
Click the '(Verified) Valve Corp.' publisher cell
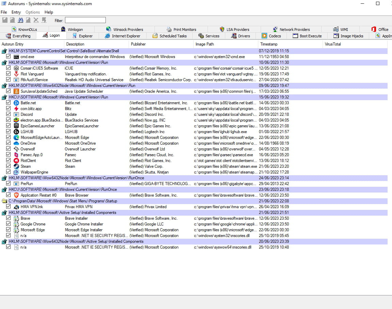(x=146, y=166)
